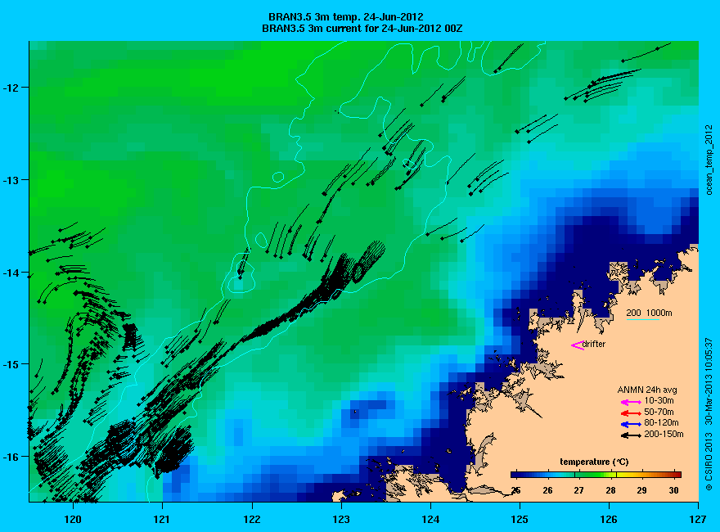Click the longitude axis label '121'
The width and height of the screenshot is (720, 532).
(x=162, y=519)
